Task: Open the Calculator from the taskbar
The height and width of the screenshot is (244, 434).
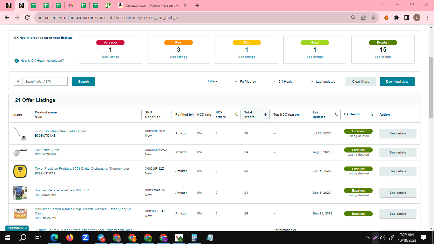Action: point(194,237)
